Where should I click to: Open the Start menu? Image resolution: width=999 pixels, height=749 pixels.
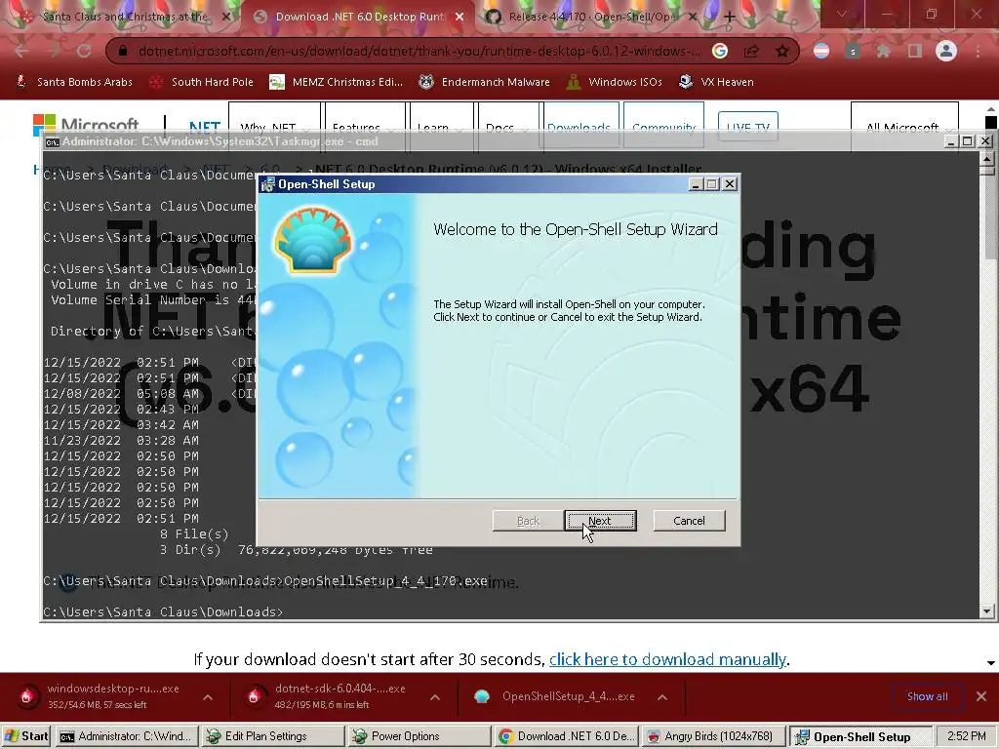tap(26, 736)
